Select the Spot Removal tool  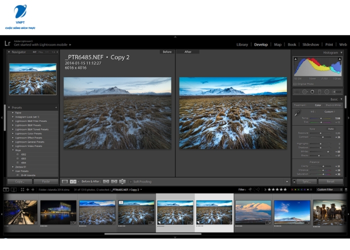point(304,91)
